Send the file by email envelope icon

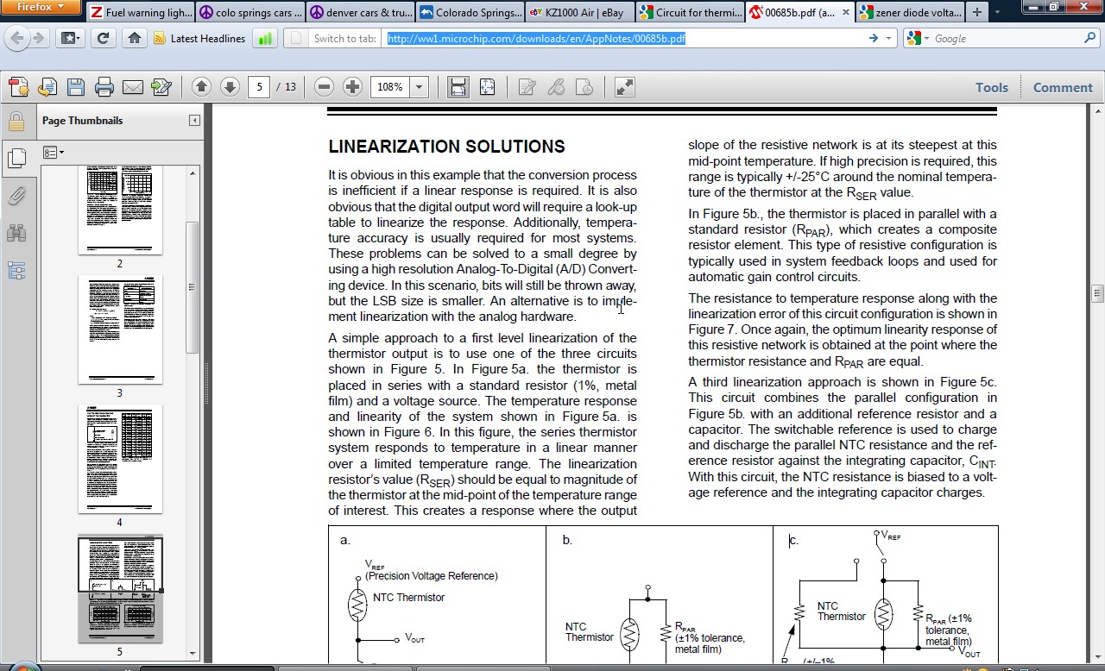[133, 87]
